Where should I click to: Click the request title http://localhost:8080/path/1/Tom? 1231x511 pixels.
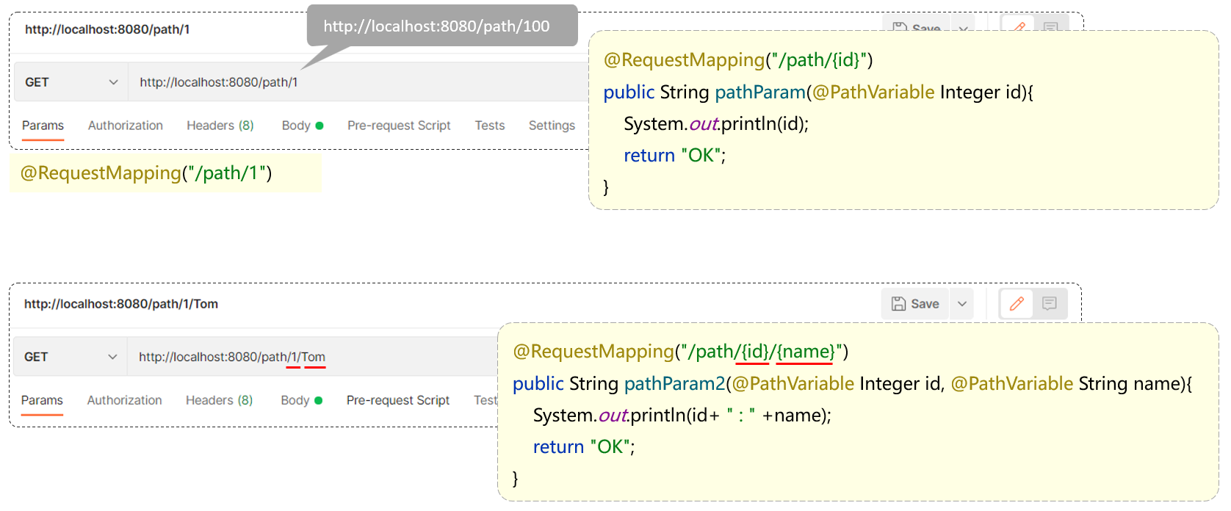121,304
